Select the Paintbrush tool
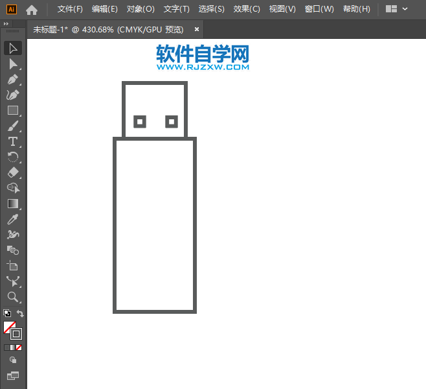This screenshot has width=426, height=389. [x=13, y=126]
